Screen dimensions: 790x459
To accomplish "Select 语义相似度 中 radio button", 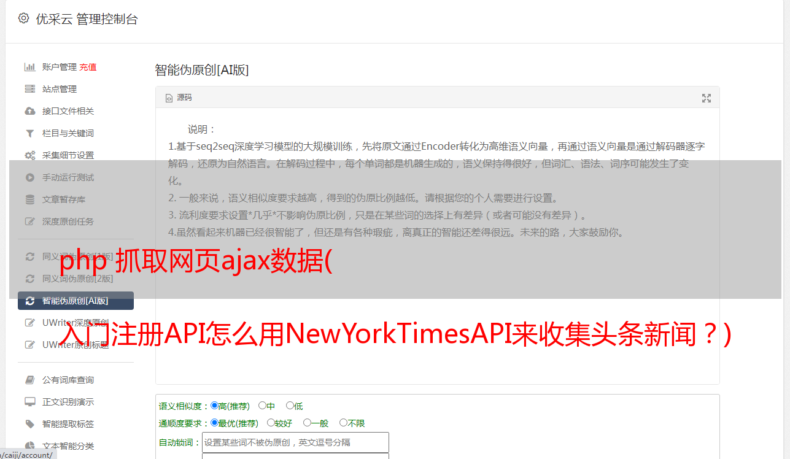I will click(x=262, y=406).
